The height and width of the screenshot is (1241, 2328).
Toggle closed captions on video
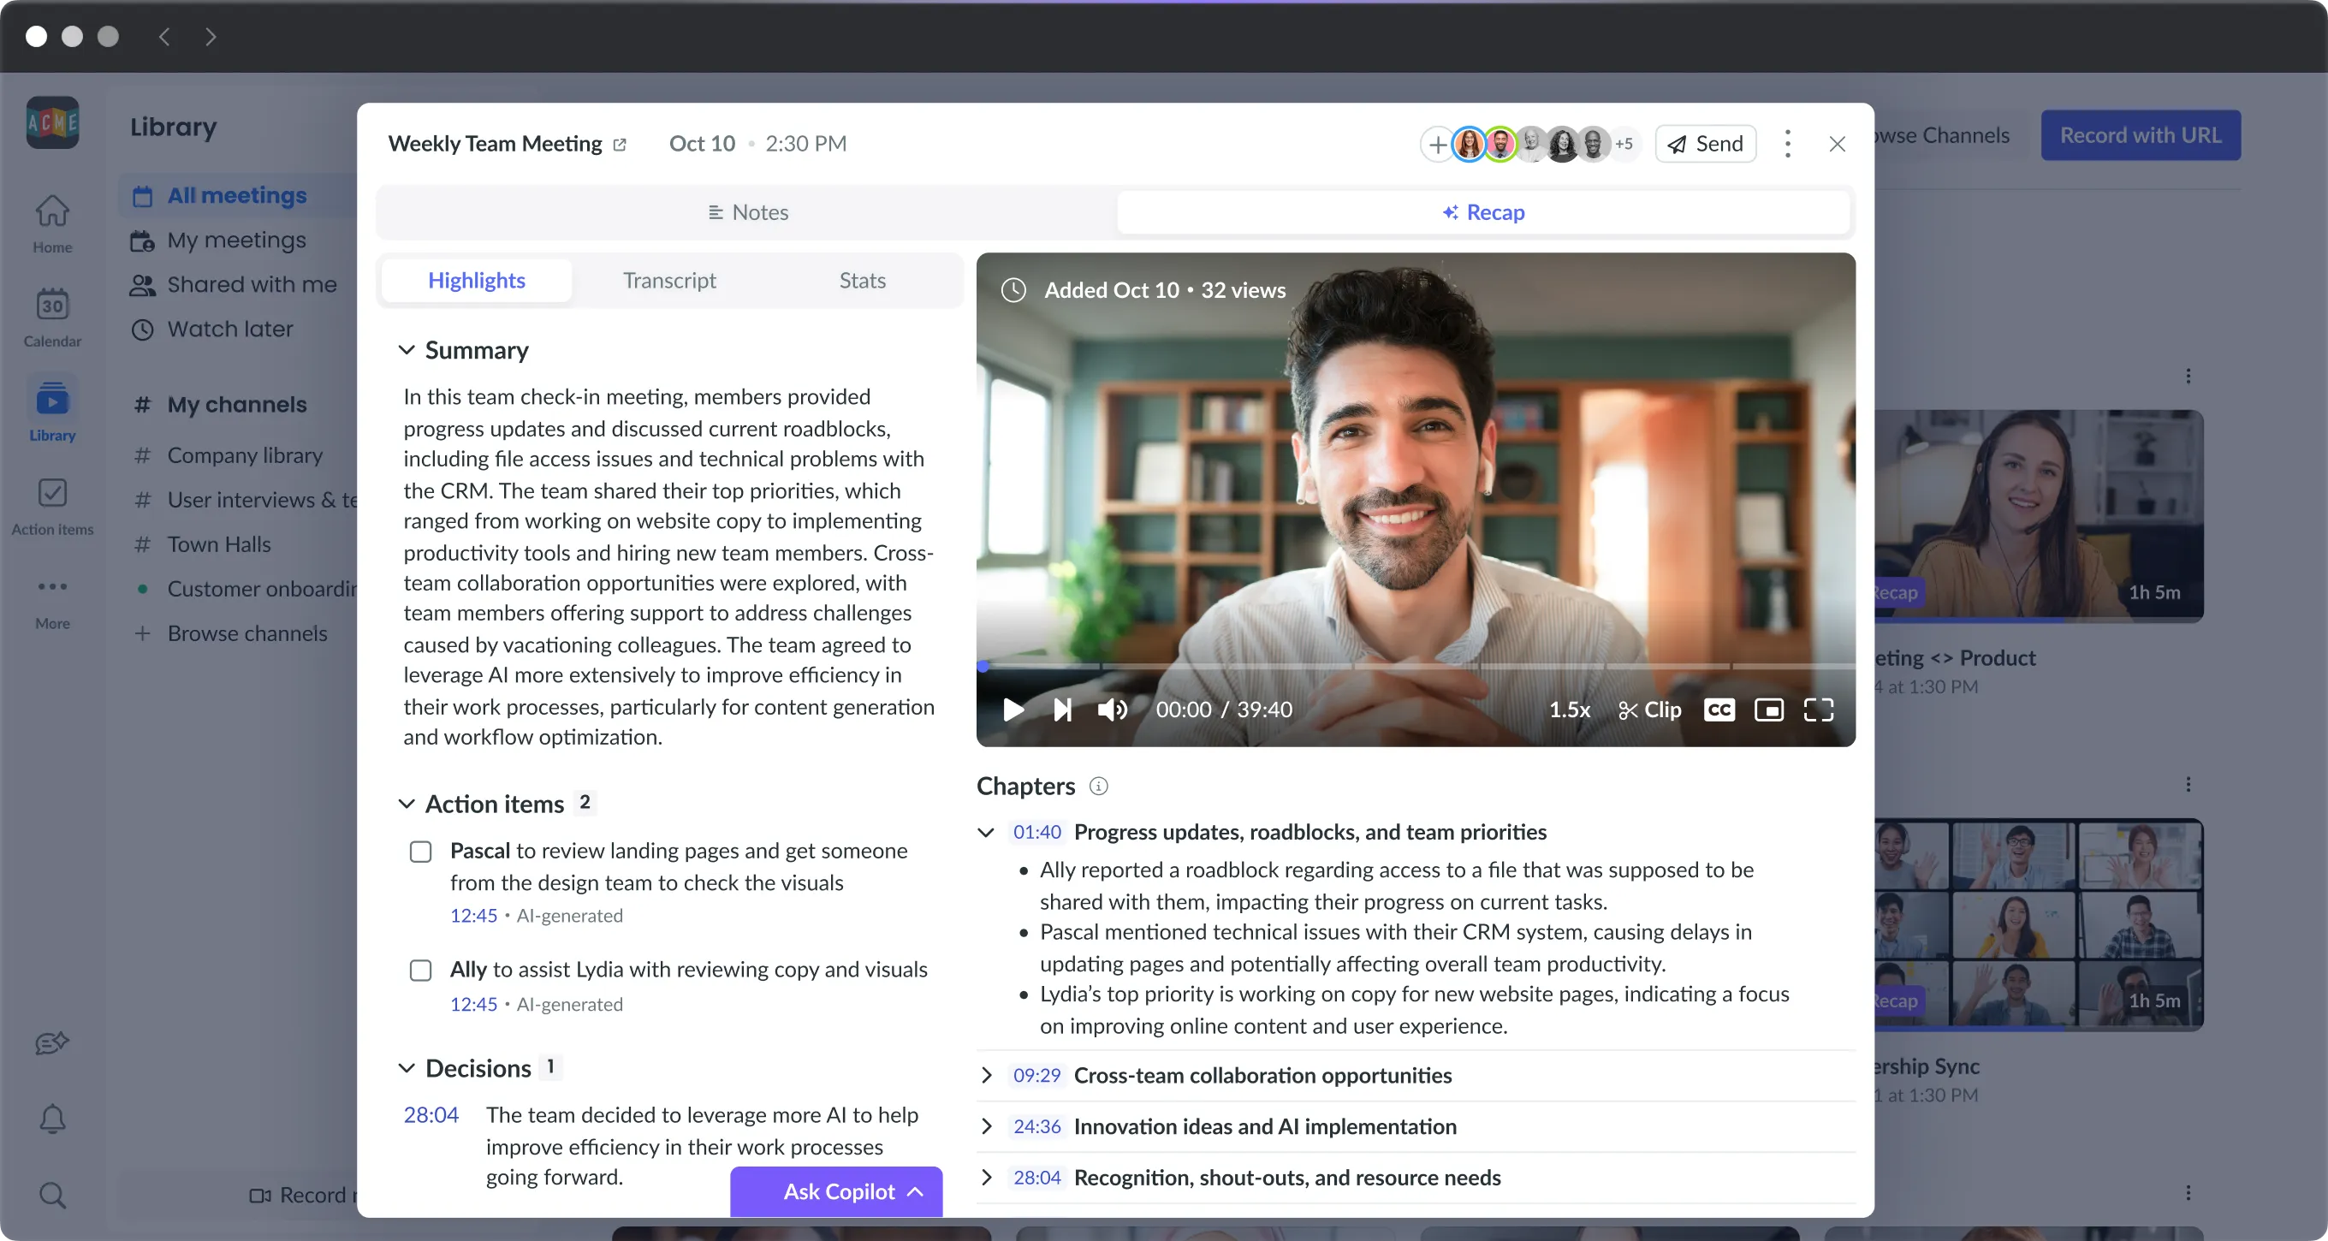[1719, 710]
